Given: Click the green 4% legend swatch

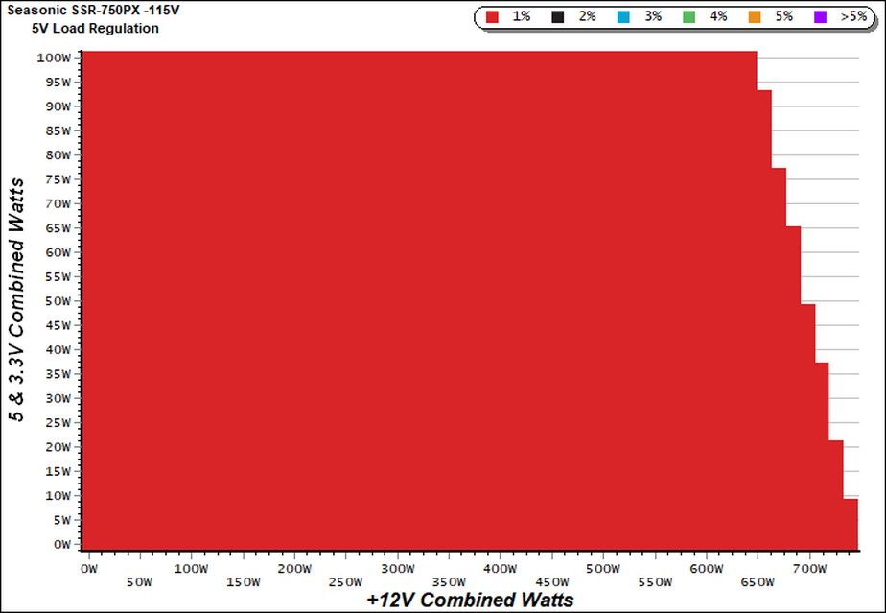Looking at the screenshot, I should click(x=688, y=17).
